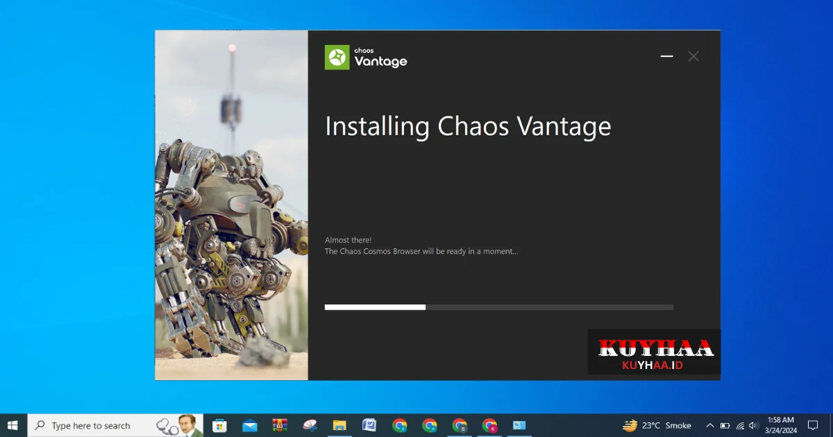Open the Chrome profile with the 'B' badge
The width and height of the screenshot is (833, 437).
(x=460, y=425)
